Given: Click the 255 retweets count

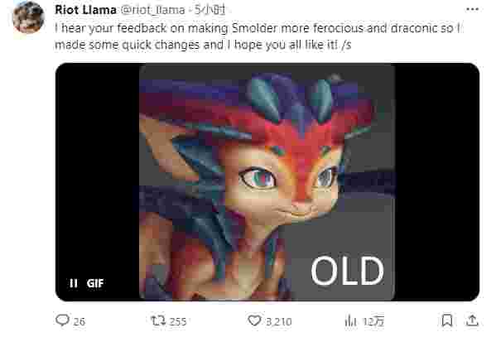Looking at the screenshot, I should click(178, 321).
